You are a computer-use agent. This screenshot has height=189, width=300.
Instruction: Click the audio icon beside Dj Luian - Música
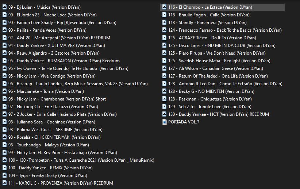point(4,7)
